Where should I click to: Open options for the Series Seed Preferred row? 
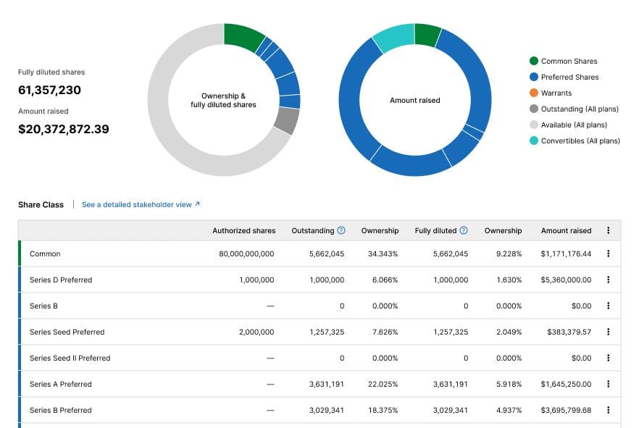coord(609,332)
